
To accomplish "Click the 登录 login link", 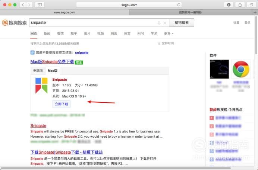I will [x=247, y=22].
